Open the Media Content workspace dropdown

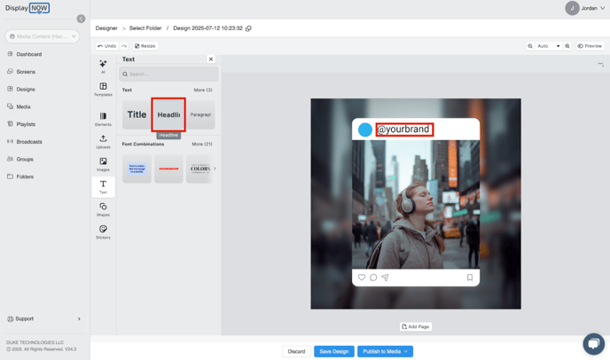(x=42, y=36)
